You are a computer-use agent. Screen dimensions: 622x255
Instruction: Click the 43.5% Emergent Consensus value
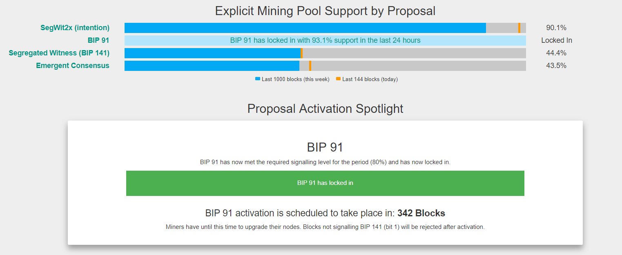click(556, 66)
